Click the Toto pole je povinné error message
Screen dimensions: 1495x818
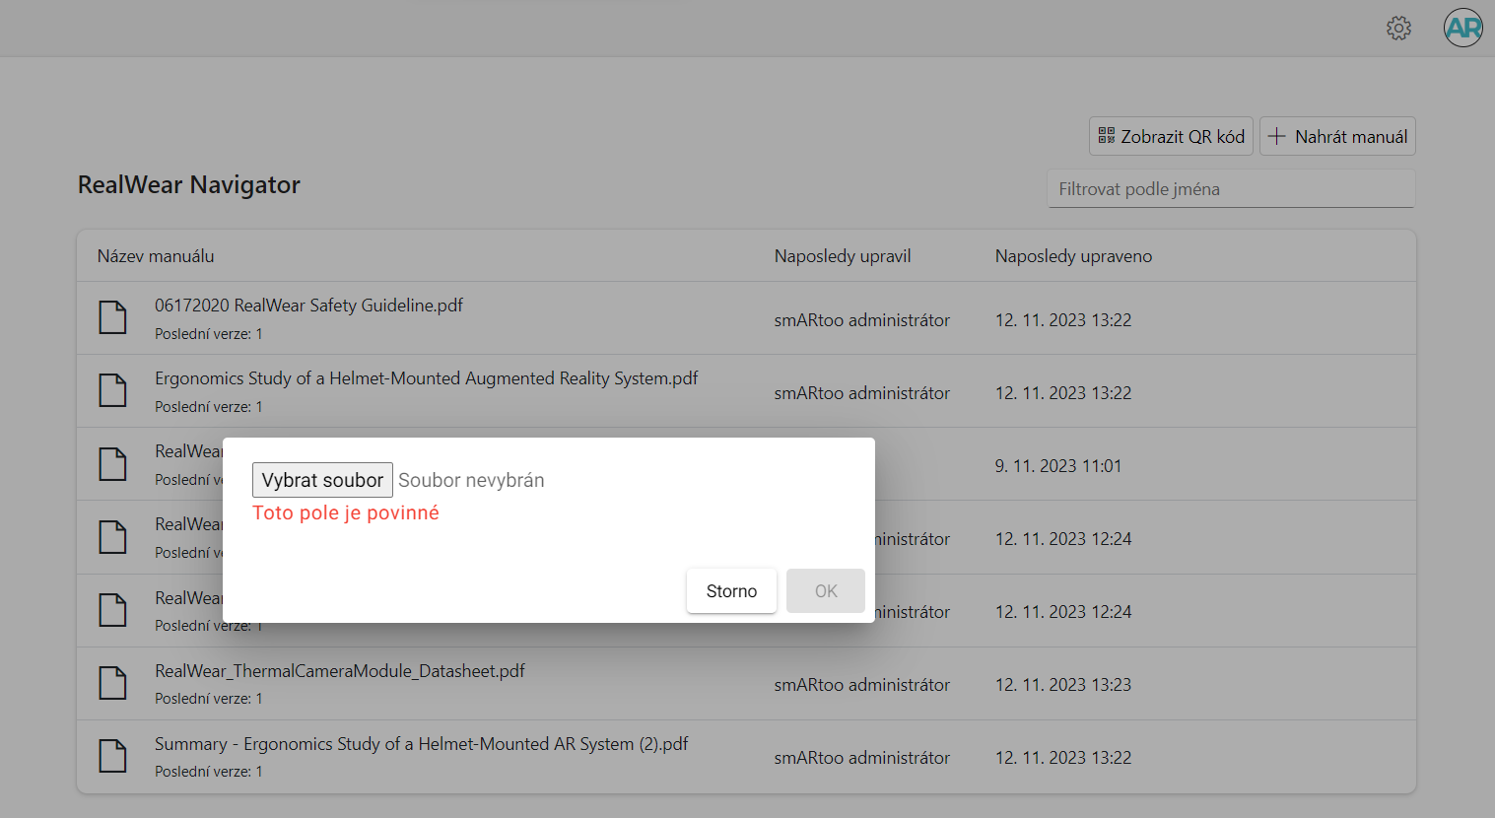click(x=346, y=512)
